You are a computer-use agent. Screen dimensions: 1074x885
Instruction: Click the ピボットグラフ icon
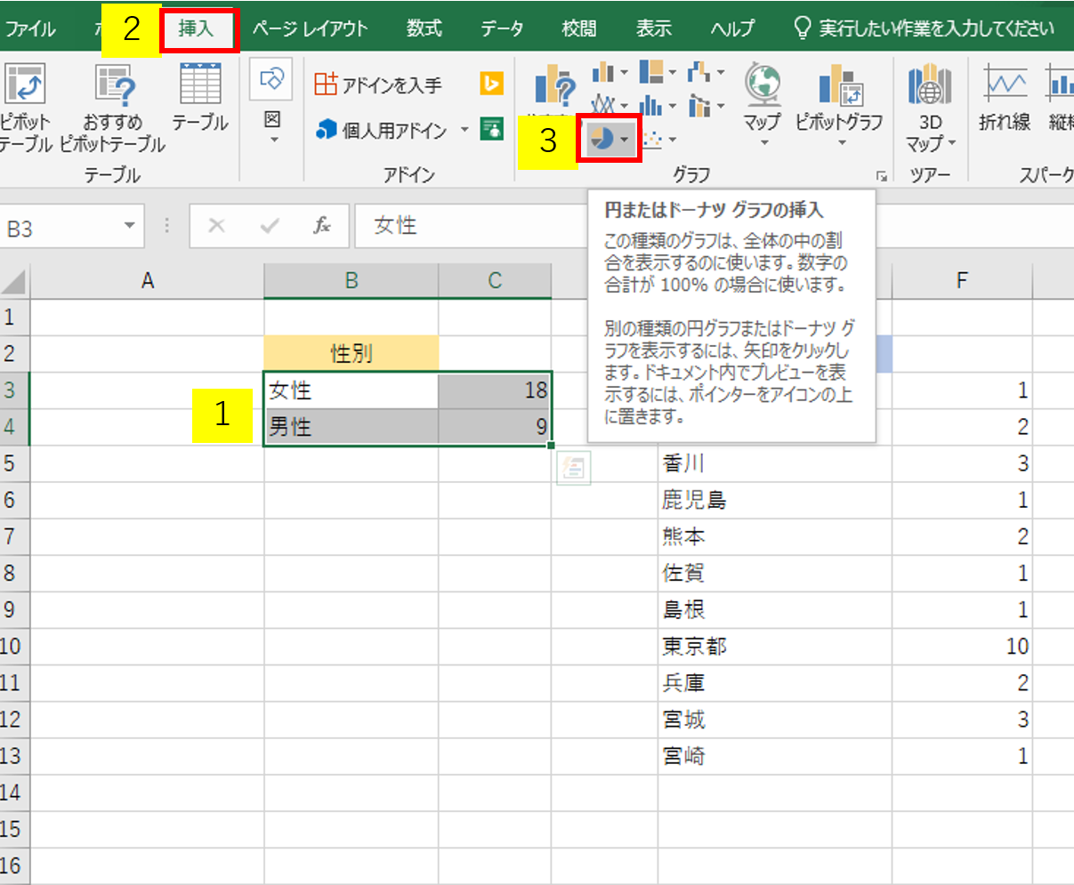coord(838,87)
